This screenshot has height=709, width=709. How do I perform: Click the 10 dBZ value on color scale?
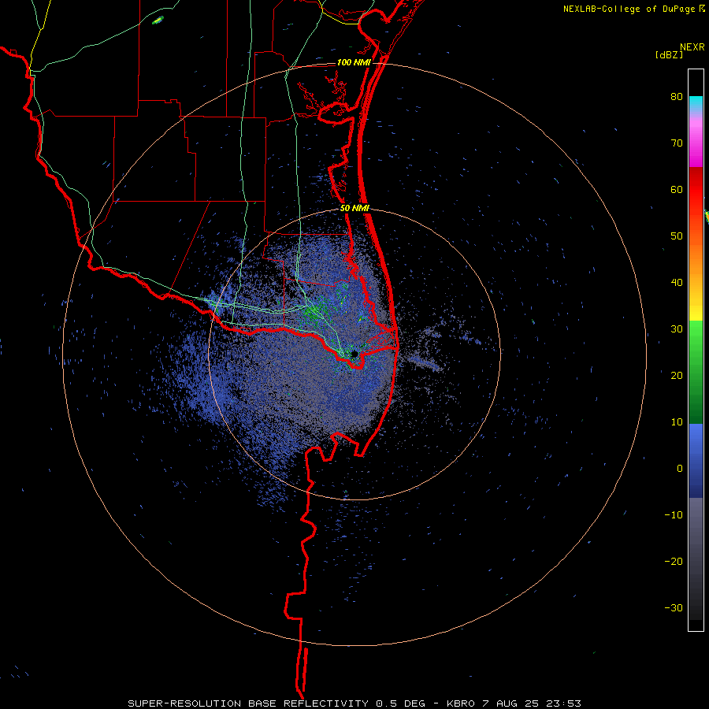[x=677, y=422]
